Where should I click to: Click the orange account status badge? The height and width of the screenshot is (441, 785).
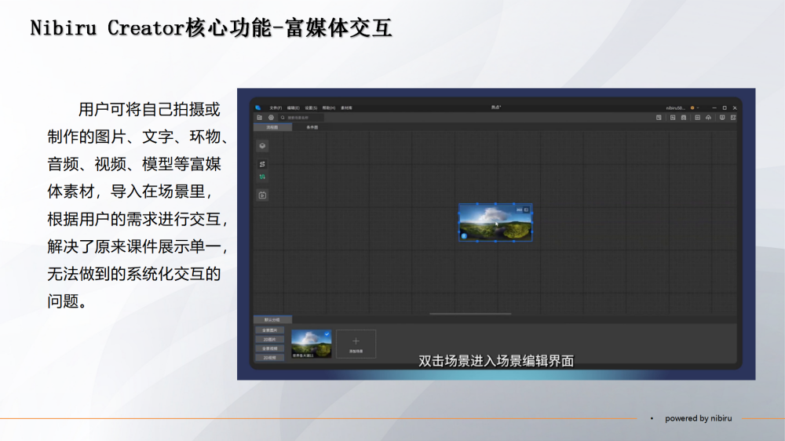tap(692, 108)
